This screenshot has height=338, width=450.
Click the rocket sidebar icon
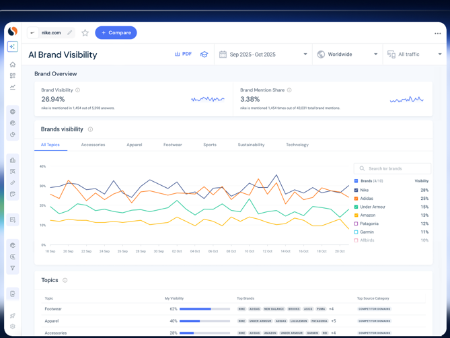click(13, 316)
